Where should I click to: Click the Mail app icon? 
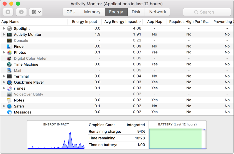click(x=9, y=70)
